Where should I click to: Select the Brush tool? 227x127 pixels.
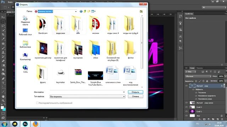(3, 48)
